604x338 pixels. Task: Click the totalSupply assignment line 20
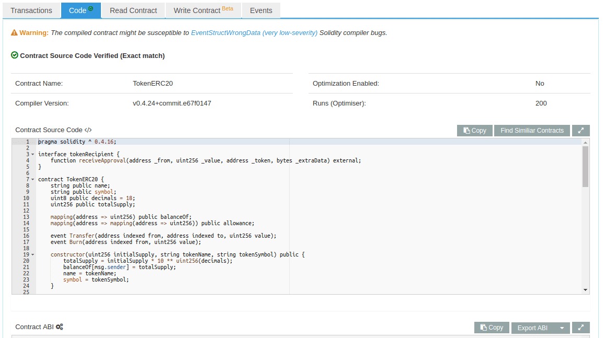(148, 261)
